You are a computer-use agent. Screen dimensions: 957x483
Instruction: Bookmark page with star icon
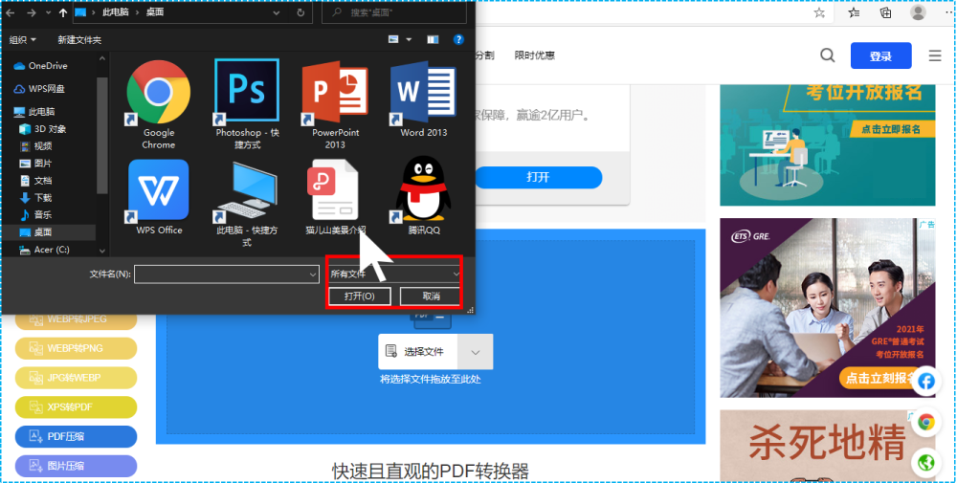point(819,12)
